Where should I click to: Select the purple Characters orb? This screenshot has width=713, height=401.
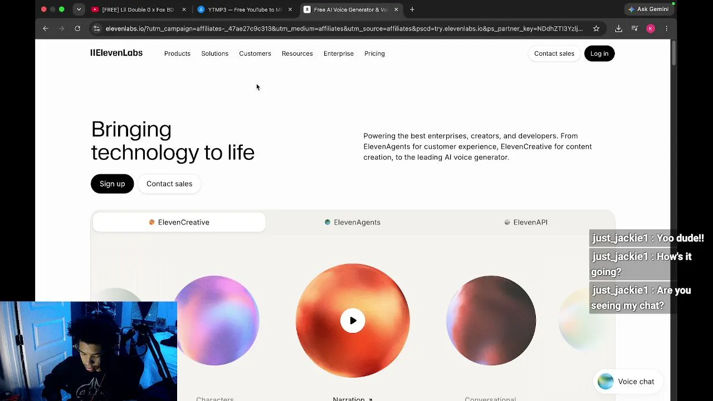coord(215,320)
